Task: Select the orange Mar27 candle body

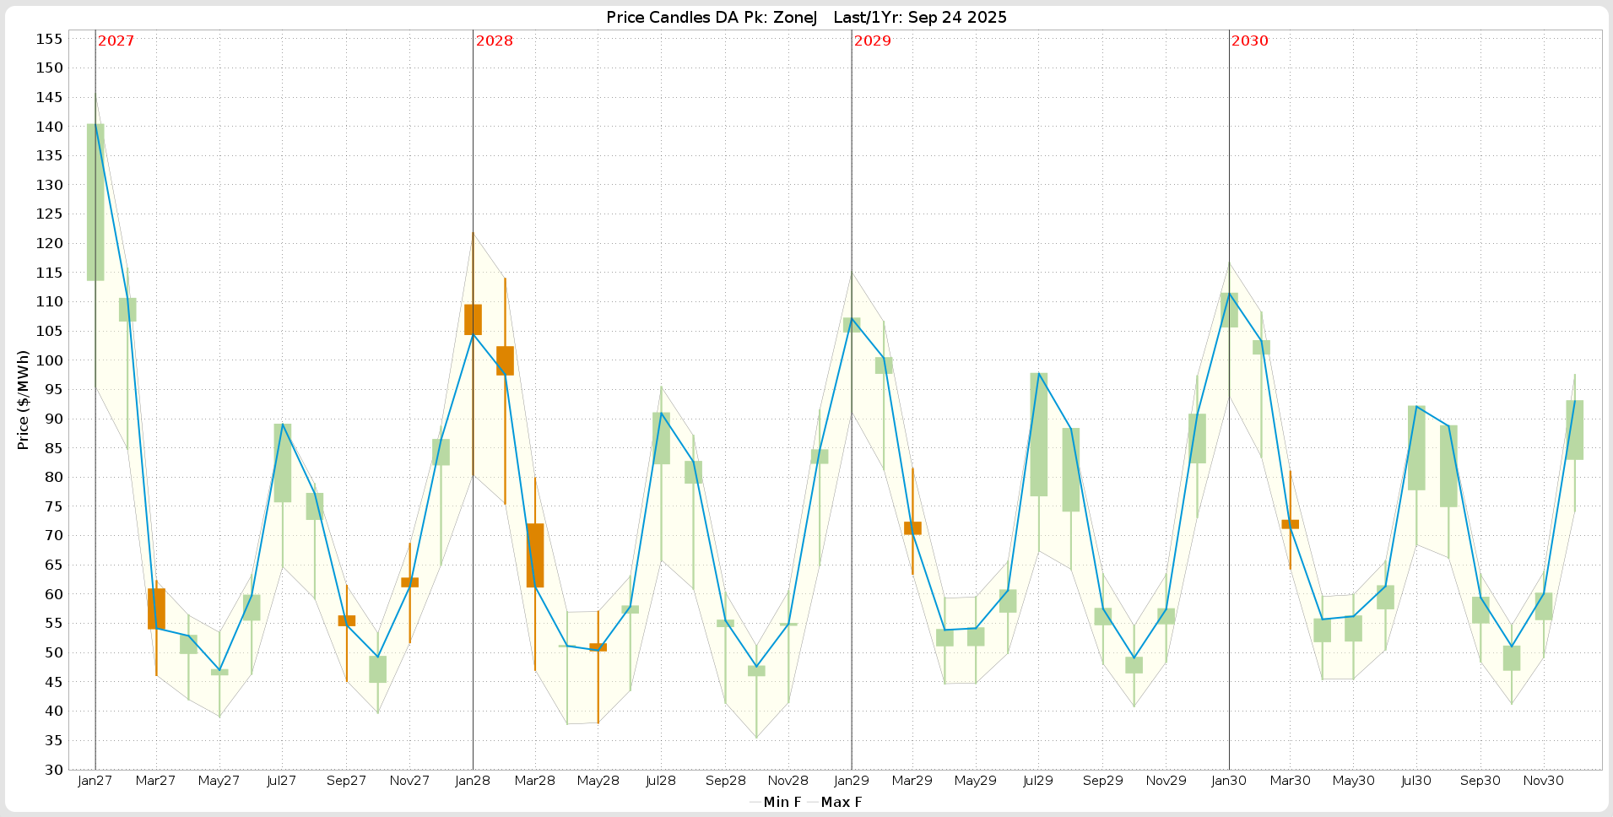Action: pos(156,609)
